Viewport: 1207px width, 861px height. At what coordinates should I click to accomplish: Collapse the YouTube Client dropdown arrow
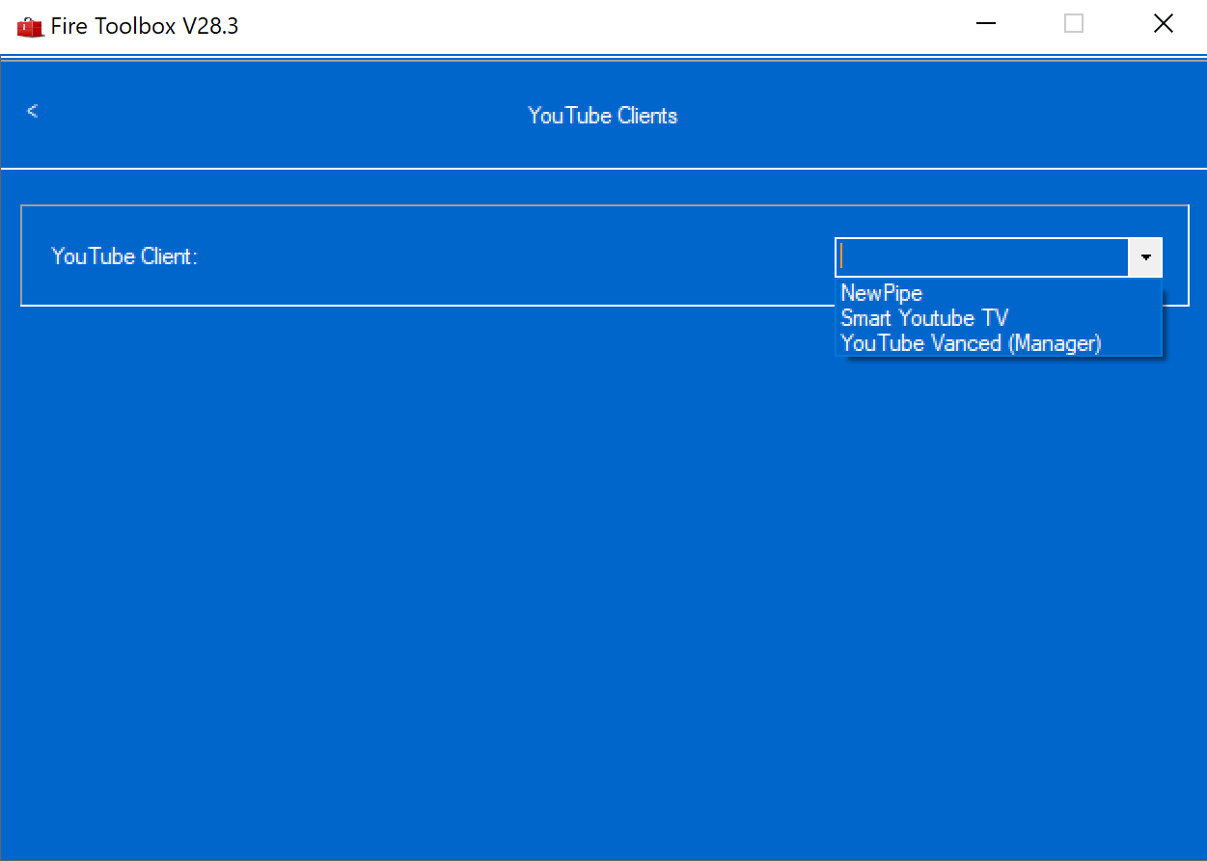[1145, 257]
